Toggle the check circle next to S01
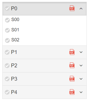Image resolution: width=97 pixels, height=102 pixels. click(7, 30)
